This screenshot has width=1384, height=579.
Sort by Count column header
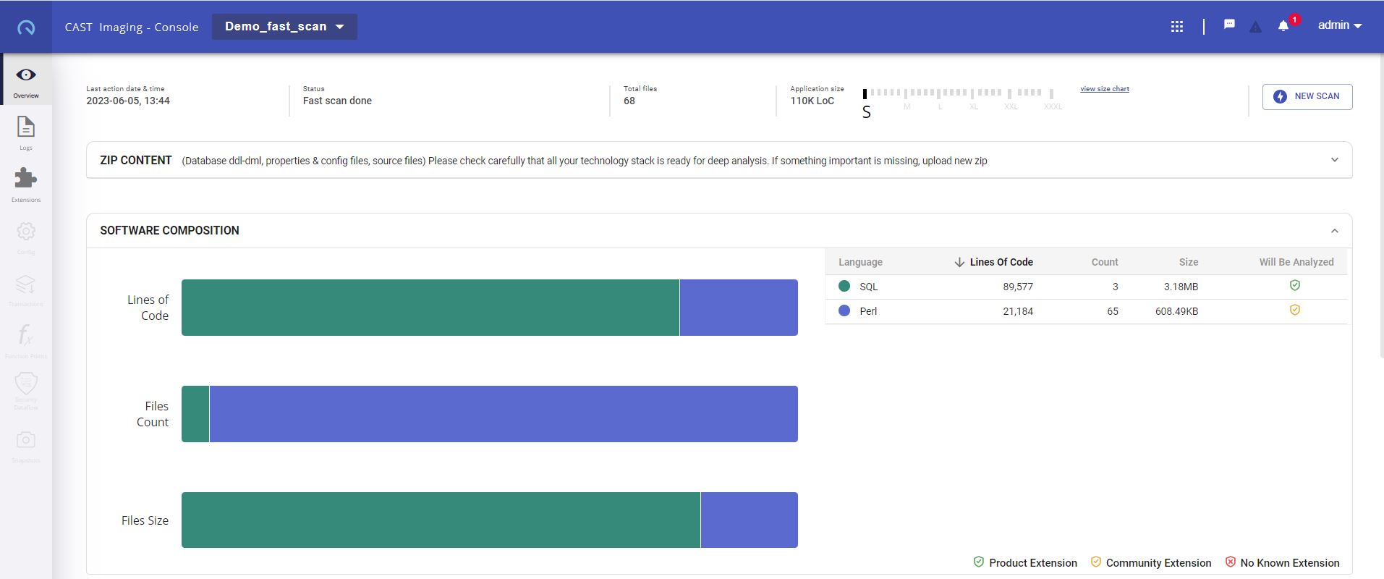tap(1105, 262)
